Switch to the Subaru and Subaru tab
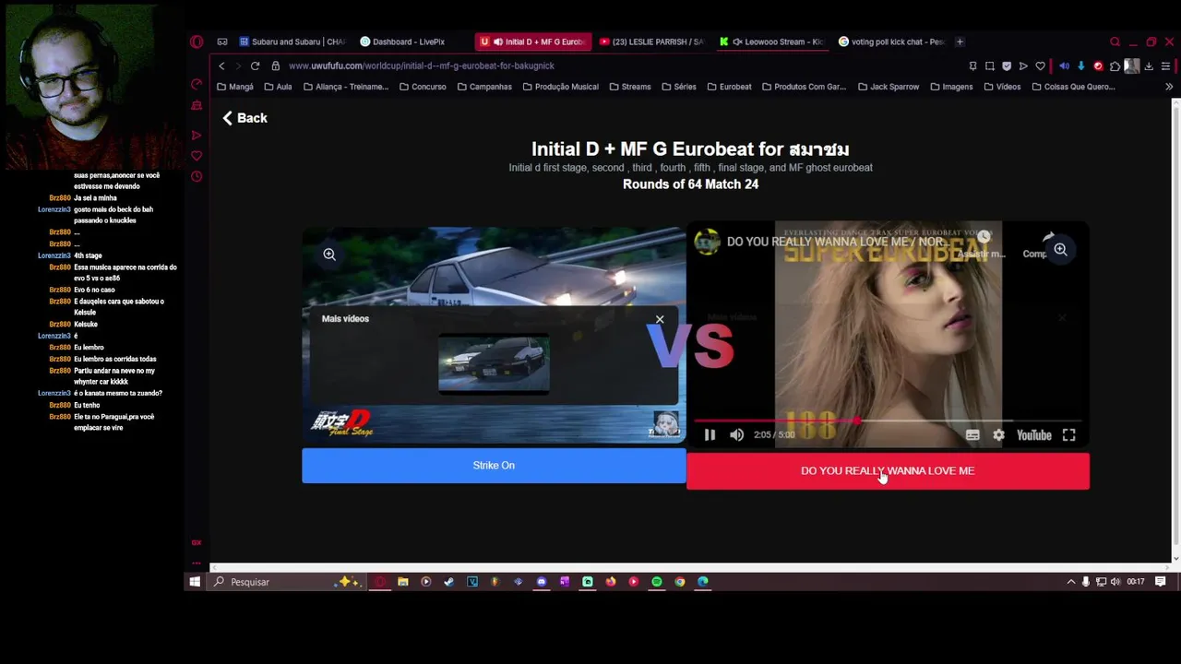The image size is (1181, 664). 292,41
